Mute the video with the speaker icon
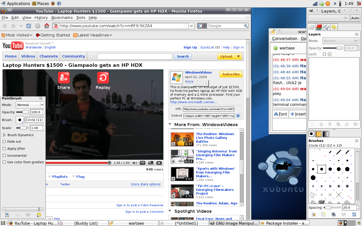This screenshot has height=226, width=362. [135, 163]
